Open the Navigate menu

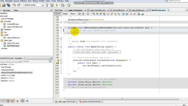pos(9,1)
